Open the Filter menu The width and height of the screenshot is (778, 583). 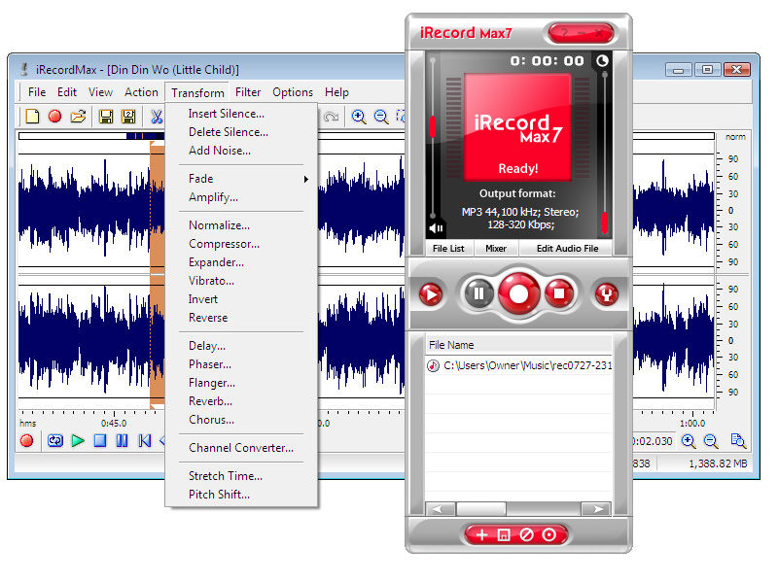point(248,92)
